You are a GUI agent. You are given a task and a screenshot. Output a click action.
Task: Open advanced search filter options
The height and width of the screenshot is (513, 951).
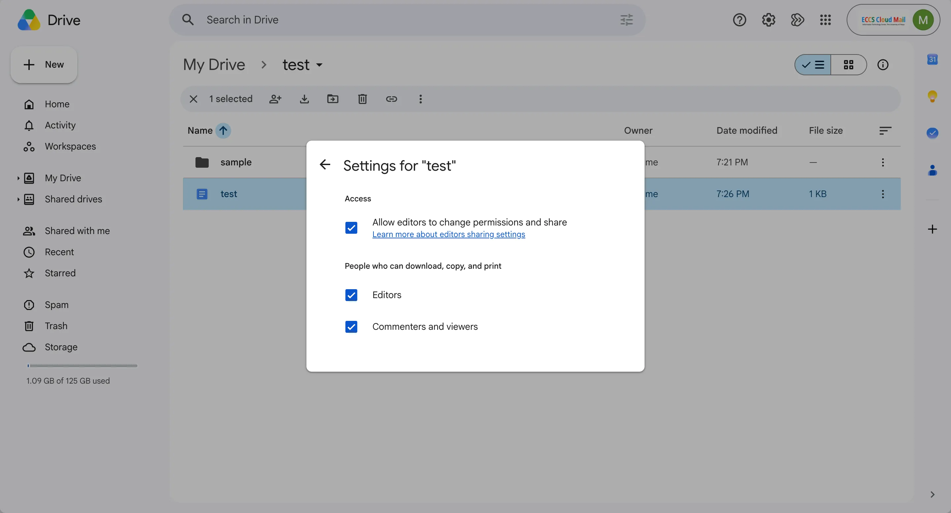(626, 19)
